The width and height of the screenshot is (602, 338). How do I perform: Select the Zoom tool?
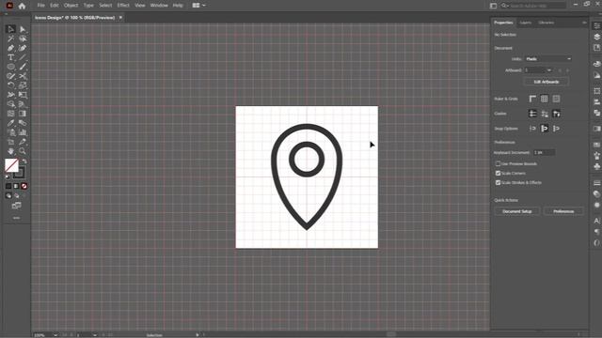23,151
